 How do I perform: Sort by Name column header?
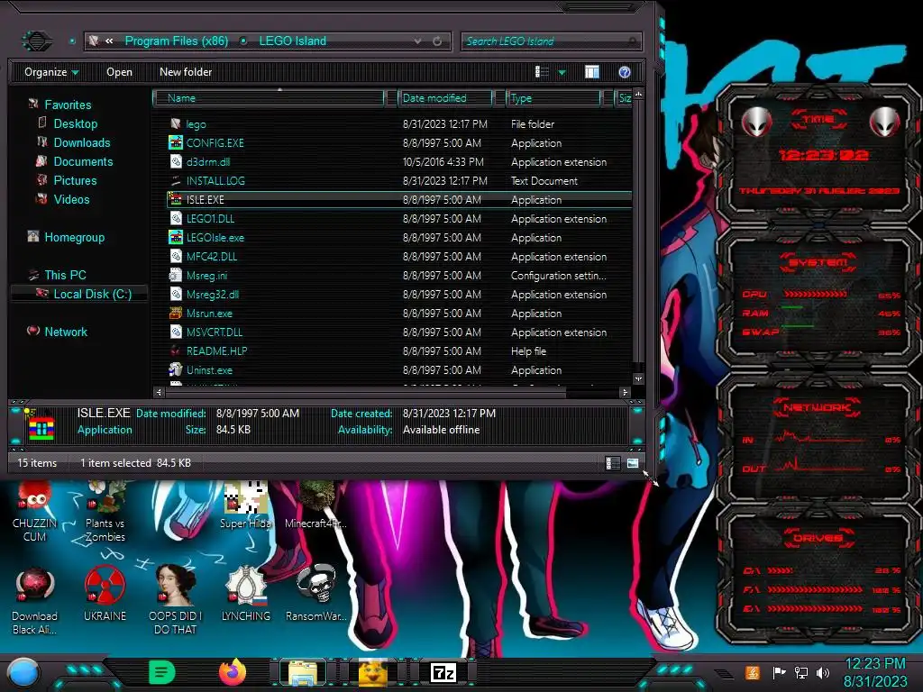[x=269, y=98]
